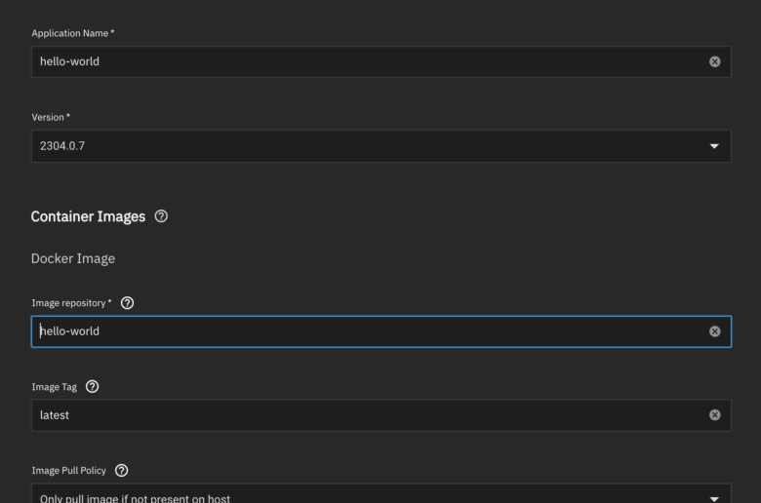Open Container Images help tooltip
The height and width of the screenshot is (503, 761).
coord(161,216)
